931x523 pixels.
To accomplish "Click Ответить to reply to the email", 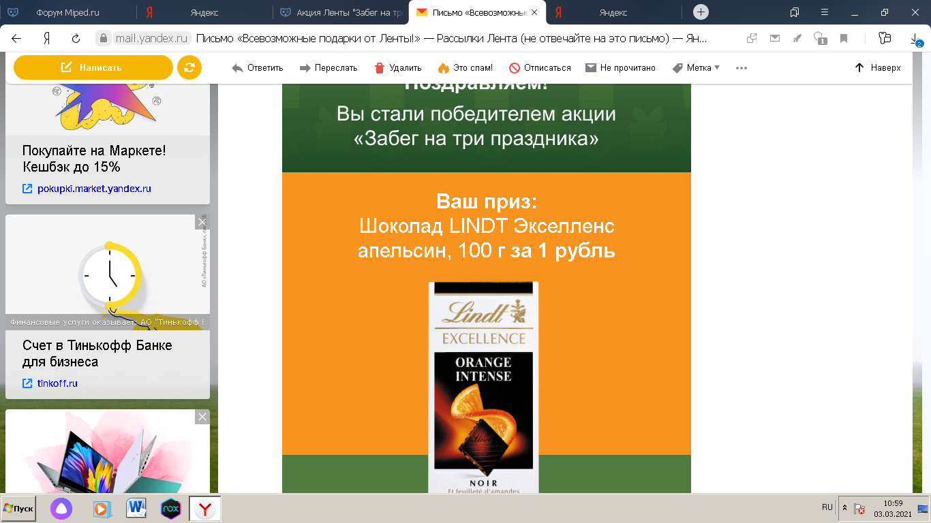I will click(258, 68).
